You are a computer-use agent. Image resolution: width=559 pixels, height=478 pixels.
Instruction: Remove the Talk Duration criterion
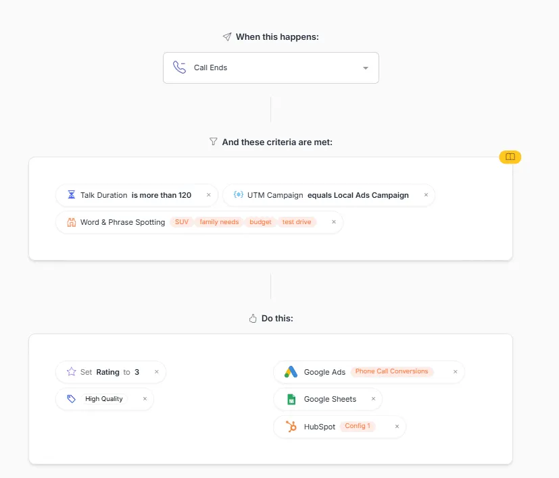click(209, 195)
